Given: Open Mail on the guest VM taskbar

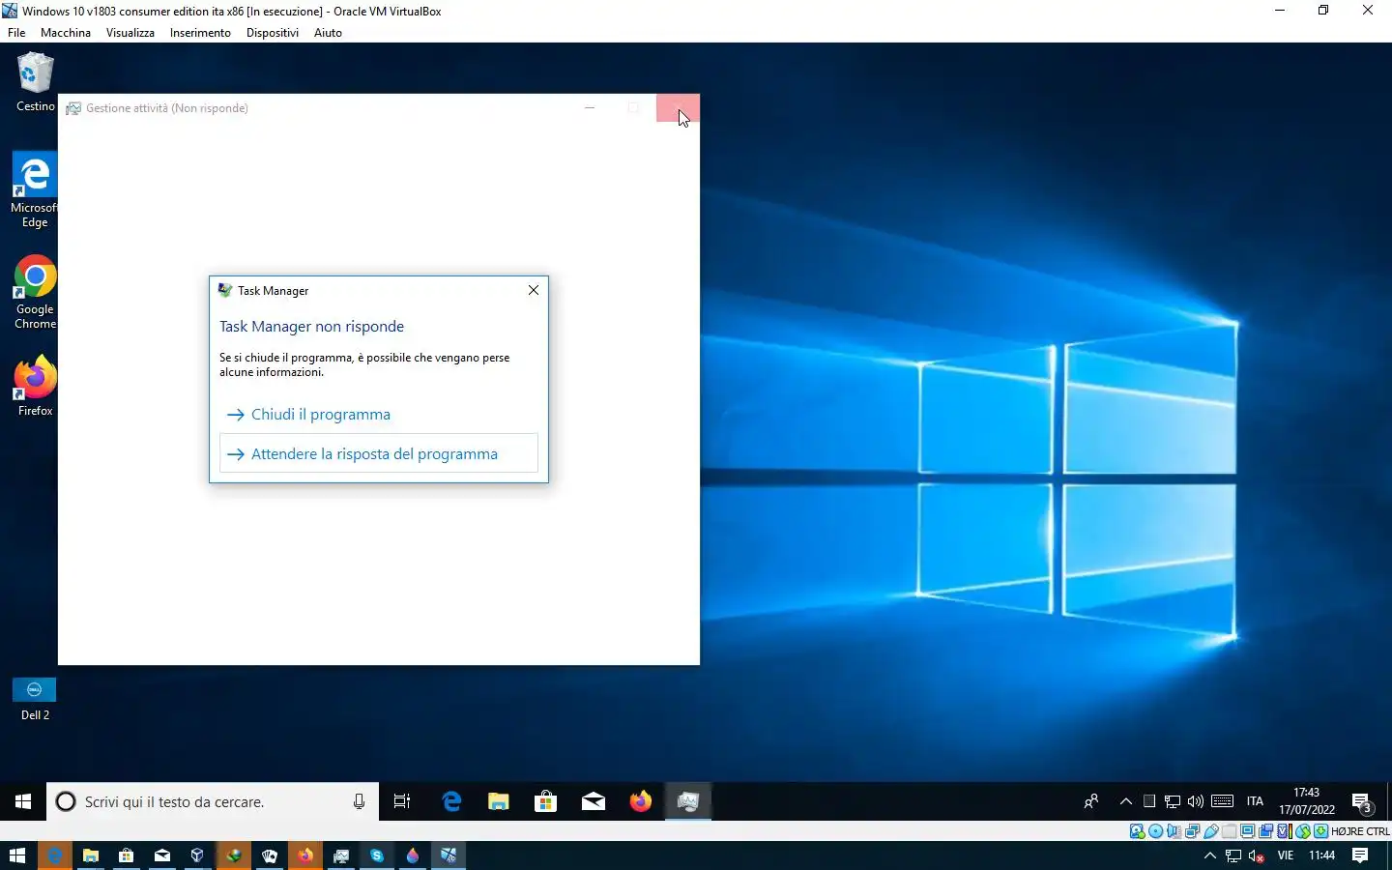Looking at the screenshot, I should click(x=594, y=801).
